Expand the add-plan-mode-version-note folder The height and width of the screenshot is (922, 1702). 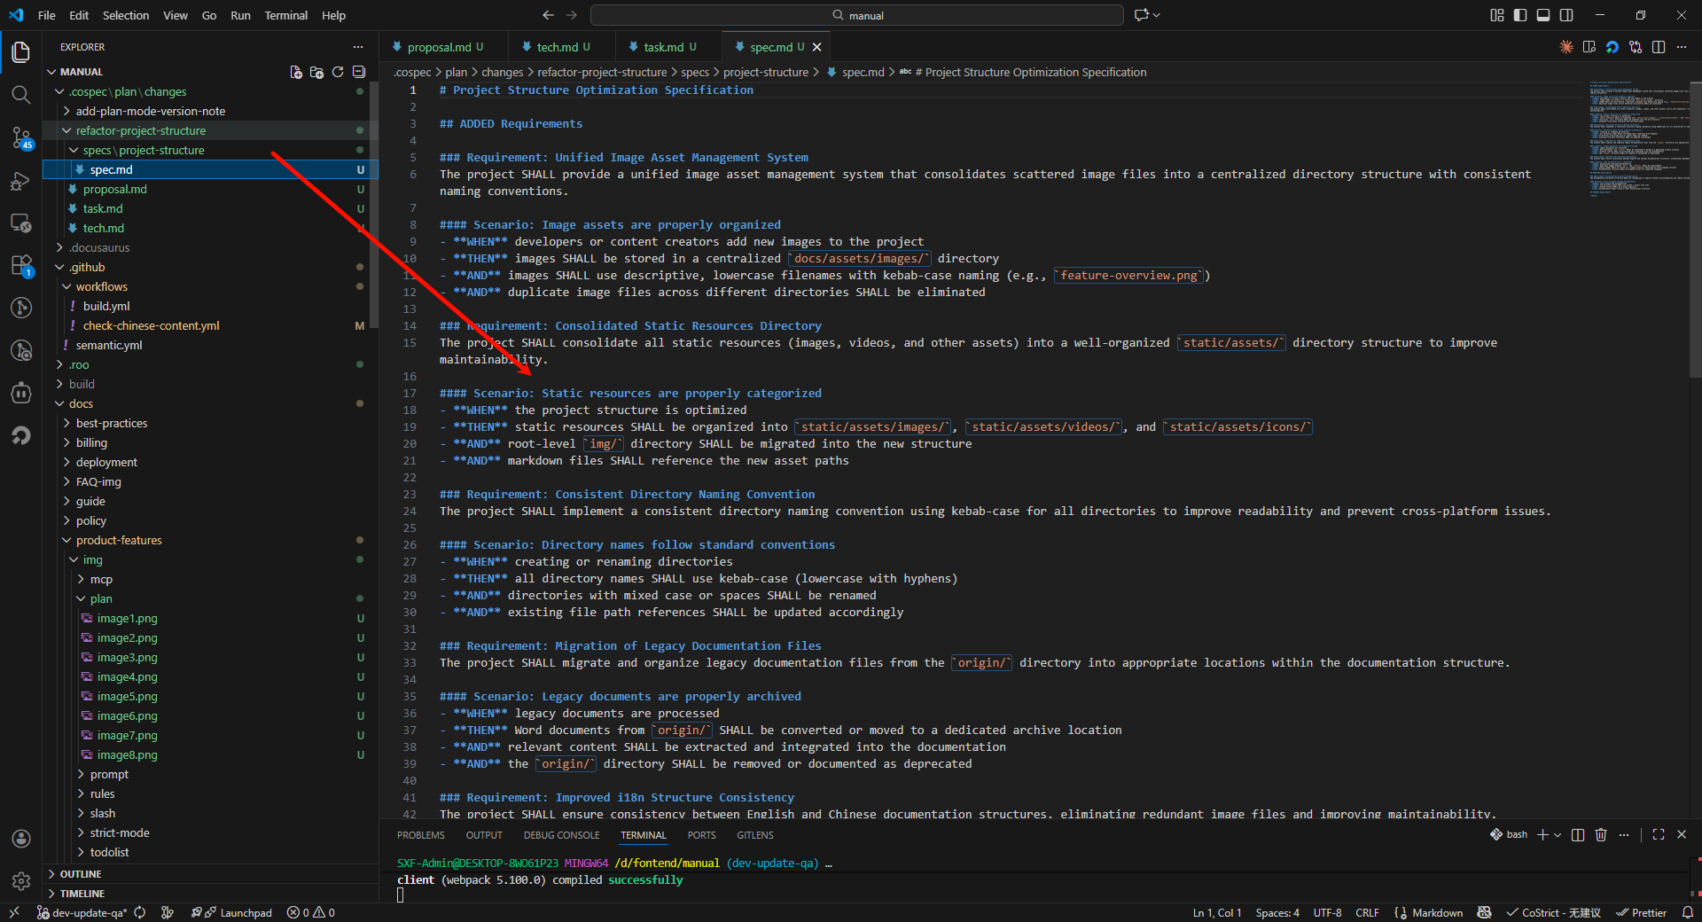[150, 111]
